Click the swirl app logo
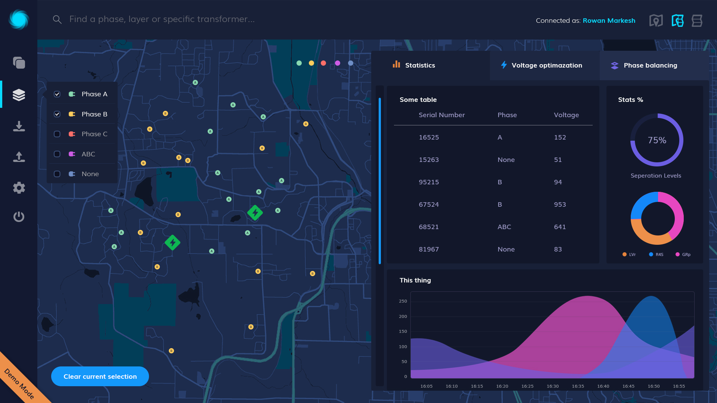Viewport: 717px width, 403px height. click(19, 19)
